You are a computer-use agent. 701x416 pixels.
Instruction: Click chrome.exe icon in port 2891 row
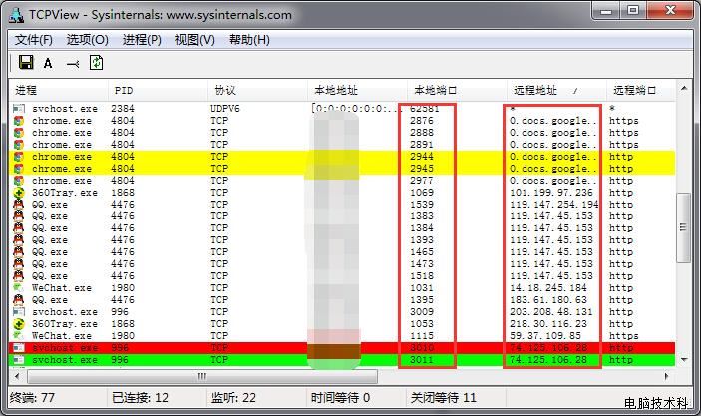pyautogui.click(x=18, y=145)
